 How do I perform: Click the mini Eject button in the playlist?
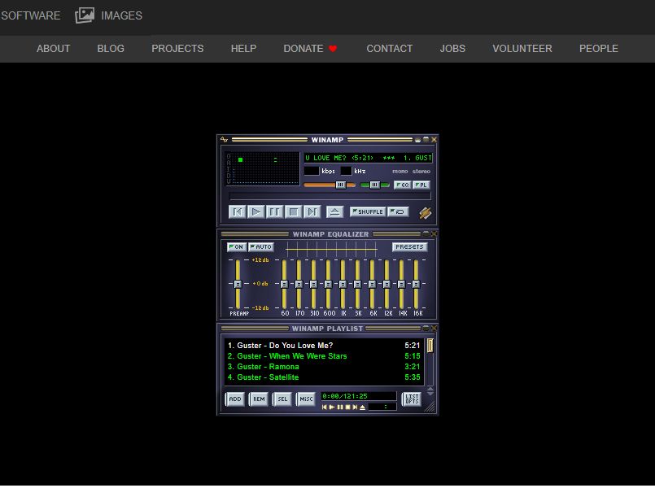point(362,407)
